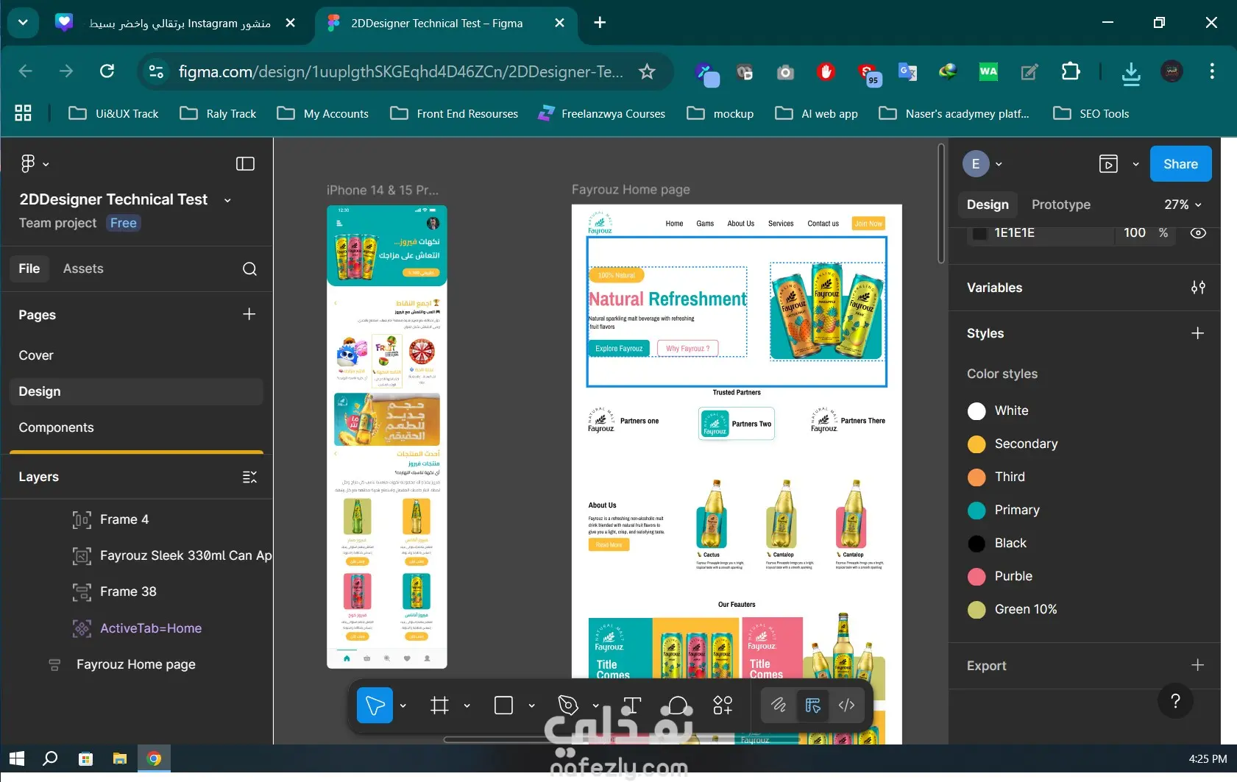Screen dimensions: 1237x782
Task: Select the Secondary color style swatch
Action: 977,444
